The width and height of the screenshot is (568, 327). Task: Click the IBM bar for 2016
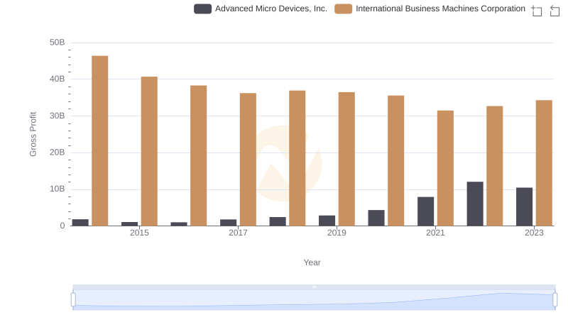pyautogui.click(x=199, y=155)
